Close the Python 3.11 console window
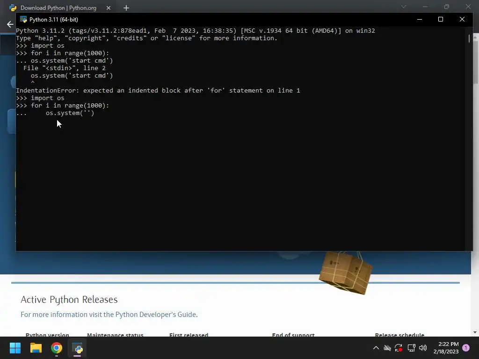The image size is (479, 359). click(x=462, y=19)
